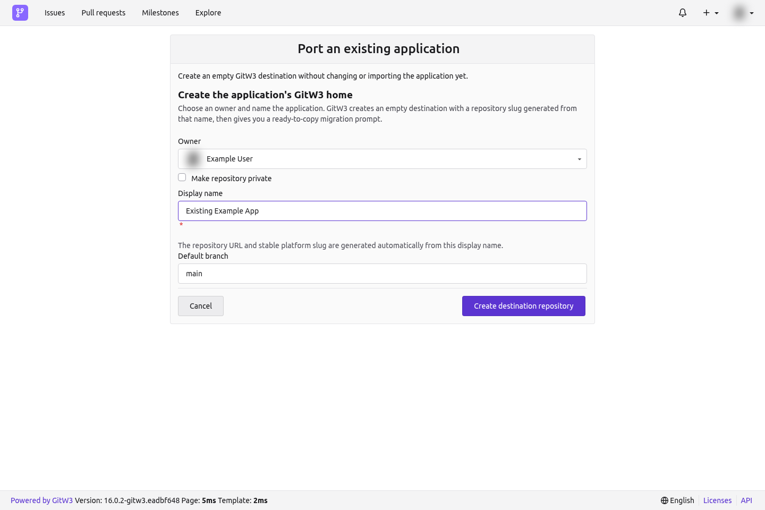This screenshot has height=510, width=765.
Task: Open the GitW3 home logo
Action: point(20,13)
